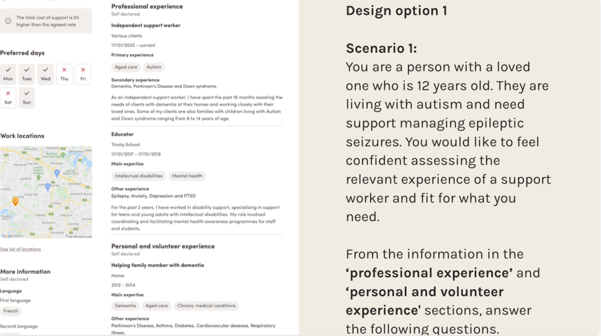
Task: Select the Mental health expertise tag
Action: tap(187, 176)
